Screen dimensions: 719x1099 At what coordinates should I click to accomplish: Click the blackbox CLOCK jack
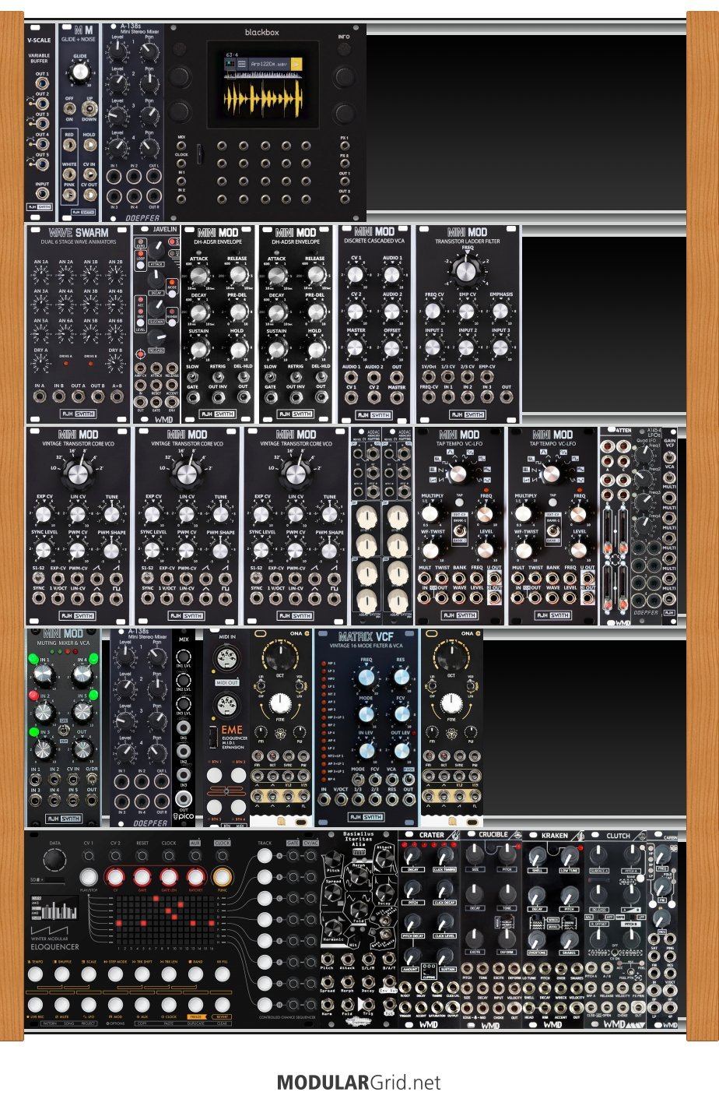[181, 164]
